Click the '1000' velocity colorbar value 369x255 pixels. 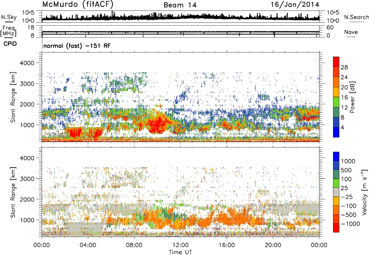tap(348, 161)
